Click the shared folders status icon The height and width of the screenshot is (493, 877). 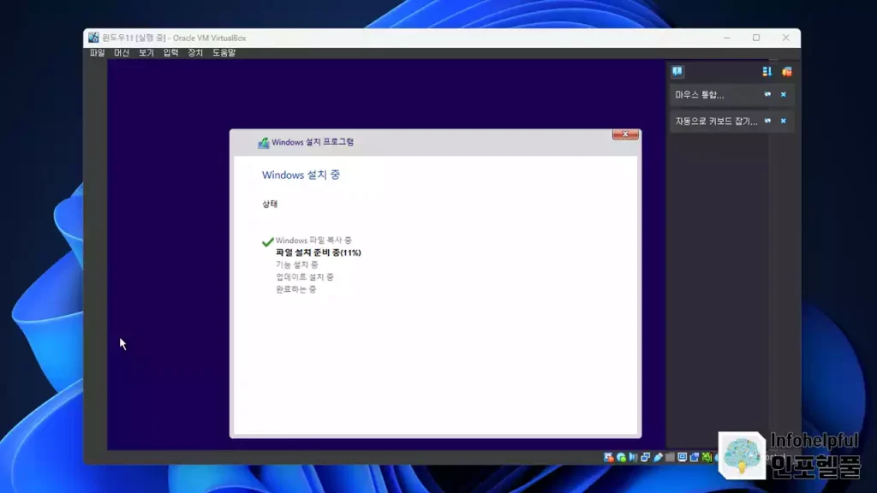pos(670,457)
